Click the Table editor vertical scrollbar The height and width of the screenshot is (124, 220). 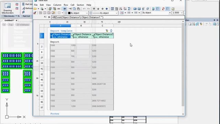tap(183, 65)
